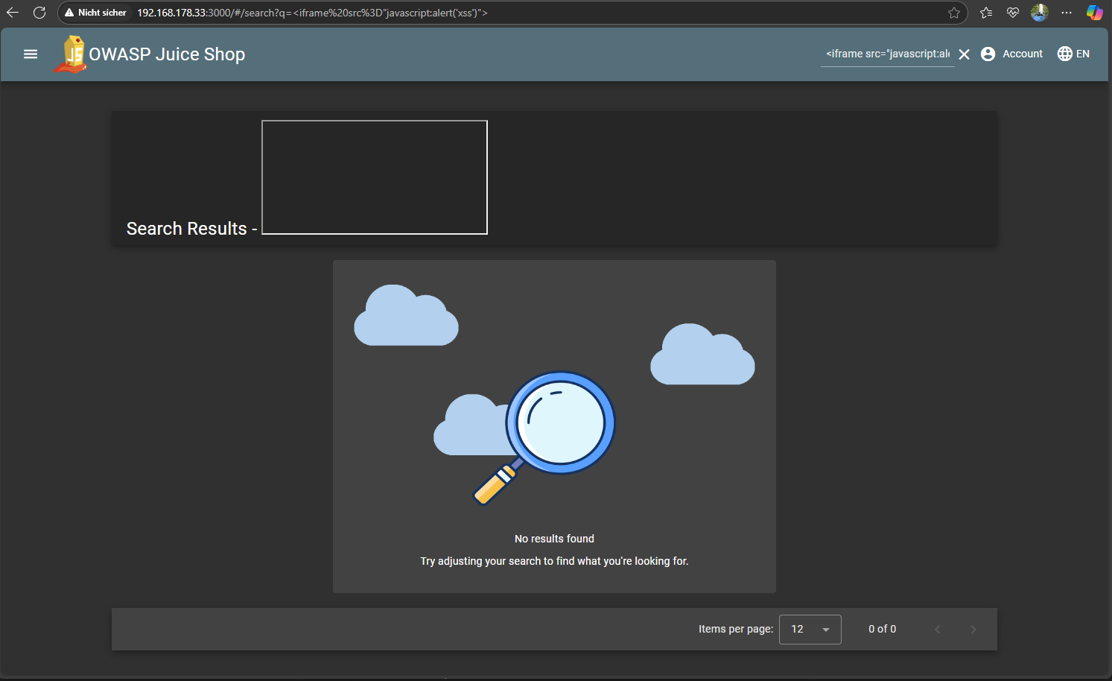
Task: Click the browser profile avatar icon
Action: click(1039, 12)
